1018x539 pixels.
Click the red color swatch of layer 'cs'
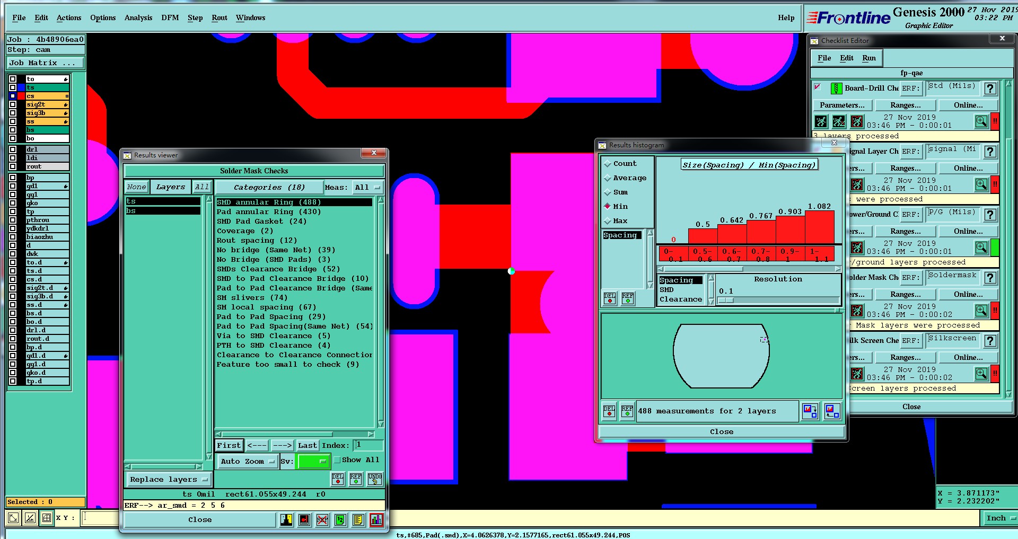pos(22,96)
